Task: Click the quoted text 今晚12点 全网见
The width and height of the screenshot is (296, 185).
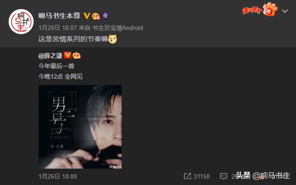Action: (61, 76)
